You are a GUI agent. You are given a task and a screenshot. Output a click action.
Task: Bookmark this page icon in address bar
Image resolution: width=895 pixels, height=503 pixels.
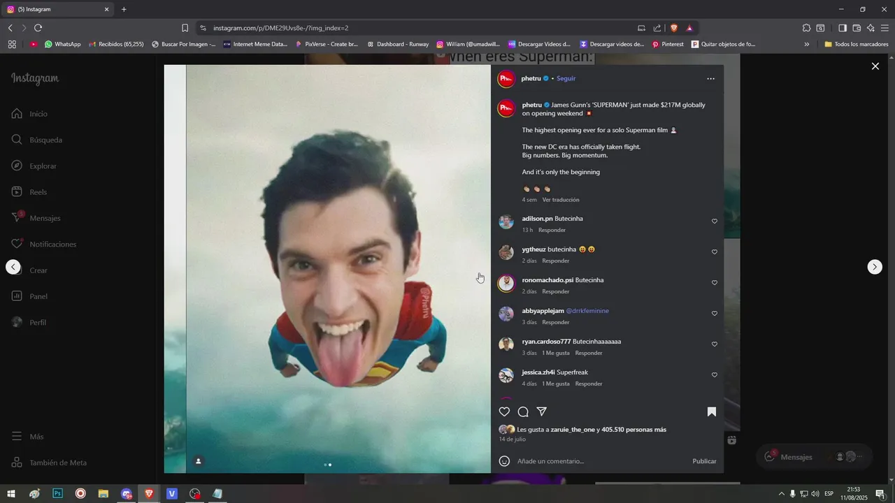click(185, 28)
